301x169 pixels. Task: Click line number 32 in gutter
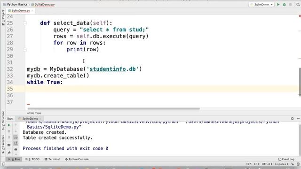point(10,69)
